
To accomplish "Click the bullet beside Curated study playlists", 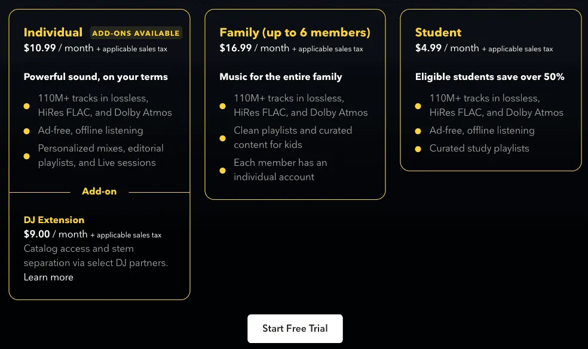I will coord(417,149).
